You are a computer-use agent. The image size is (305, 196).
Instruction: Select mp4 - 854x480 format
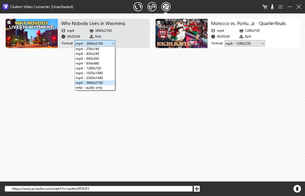[x=95, y=63]
